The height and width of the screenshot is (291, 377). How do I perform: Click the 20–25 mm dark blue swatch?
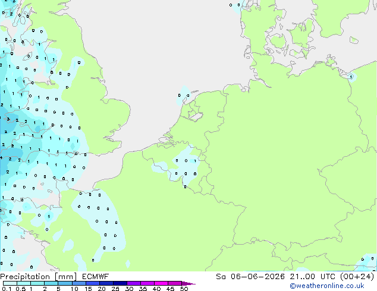point(106,283)
